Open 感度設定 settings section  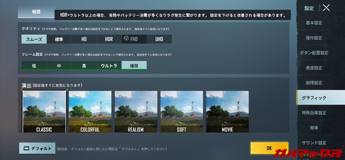(x=314, y=68)
